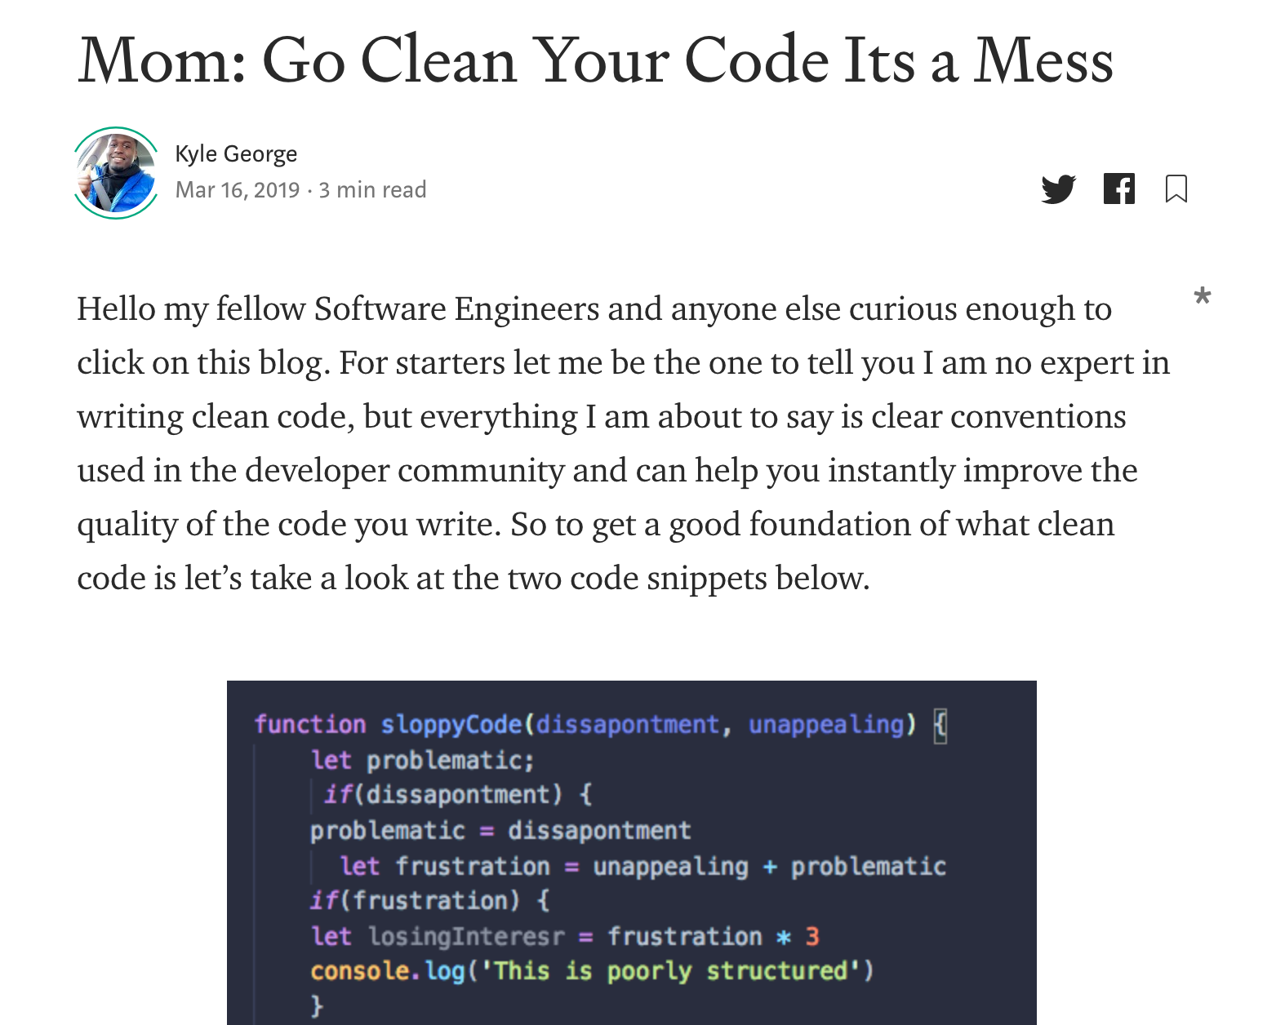The image size is (1285, 1025).
Task: Click the Mar 16, 2019 publish date
Action: (238, 190)
